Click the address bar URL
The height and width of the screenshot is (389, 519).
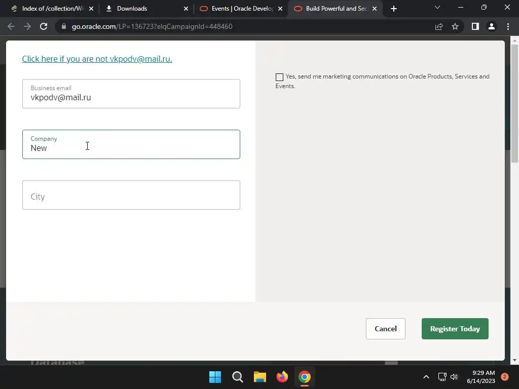click(152, 26)
